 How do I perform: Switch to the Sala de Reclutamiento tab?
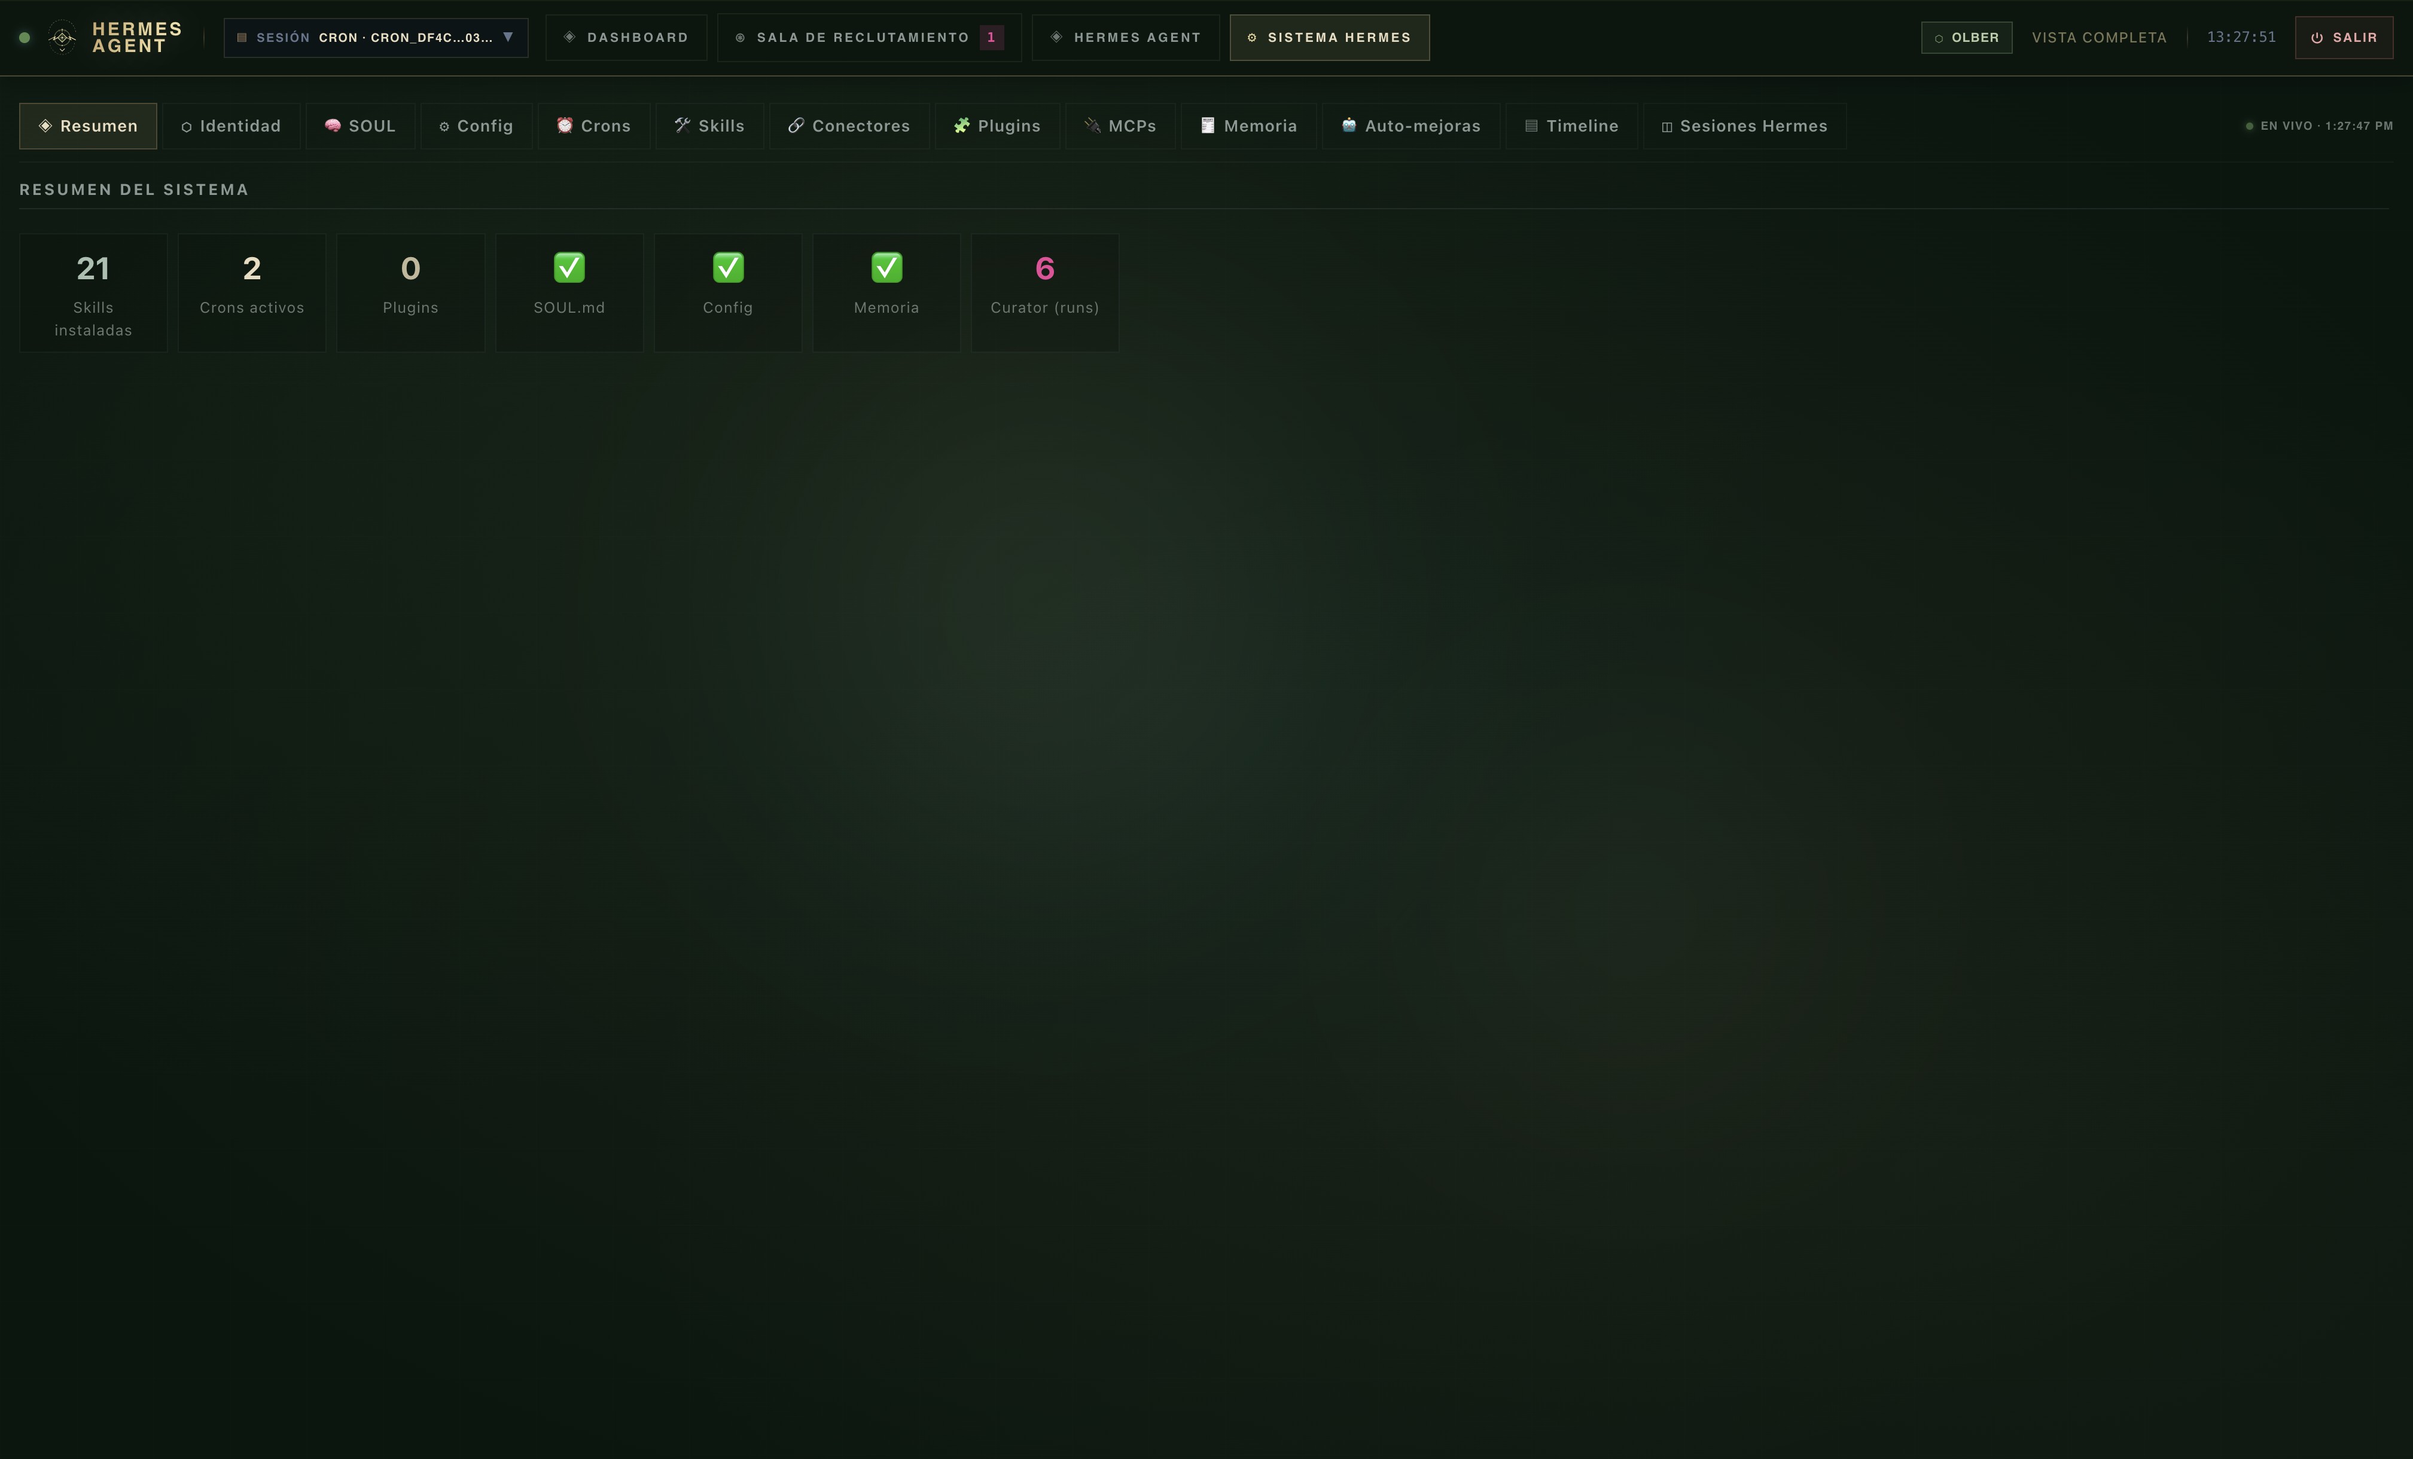tap(869, 37)
